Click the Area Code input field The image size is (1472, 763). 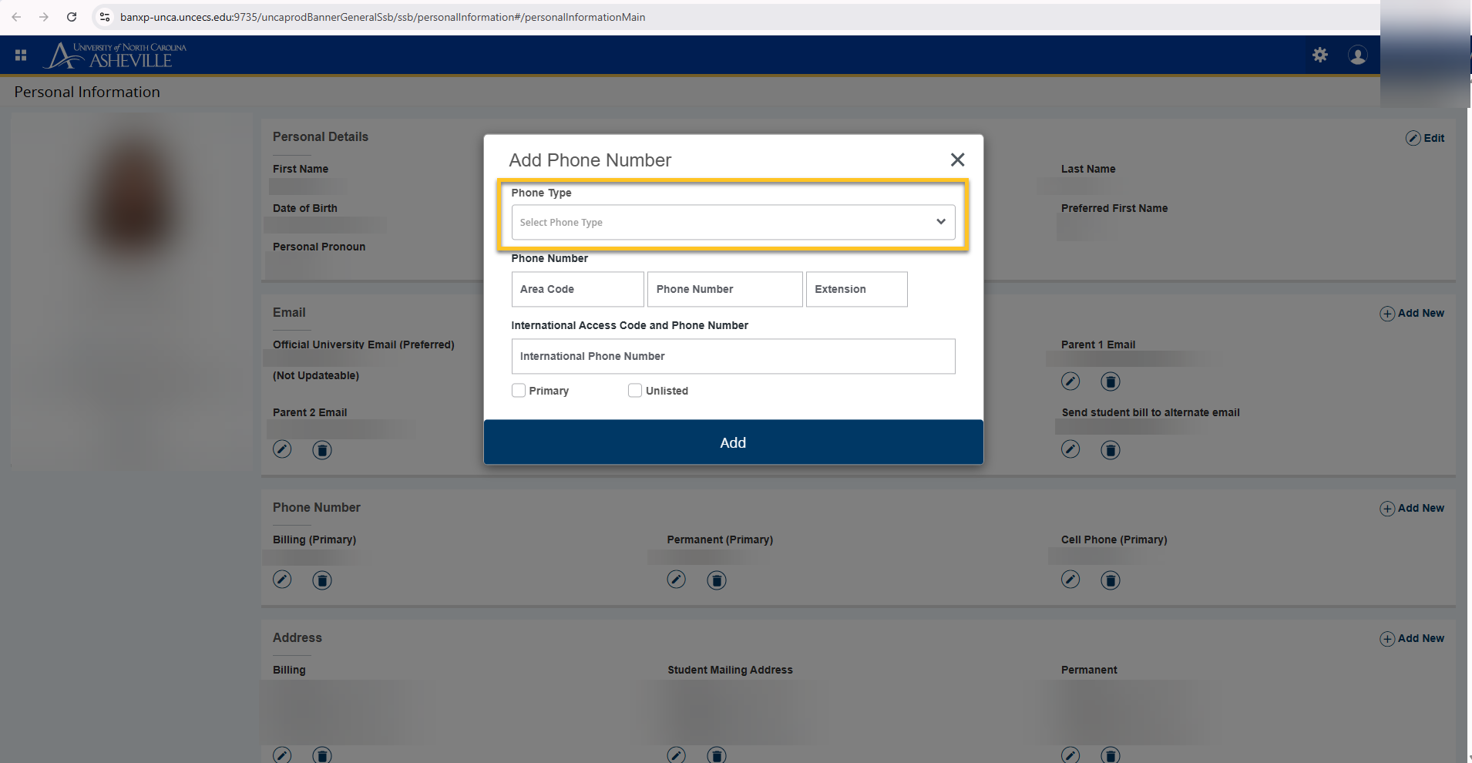click(577, 289)
